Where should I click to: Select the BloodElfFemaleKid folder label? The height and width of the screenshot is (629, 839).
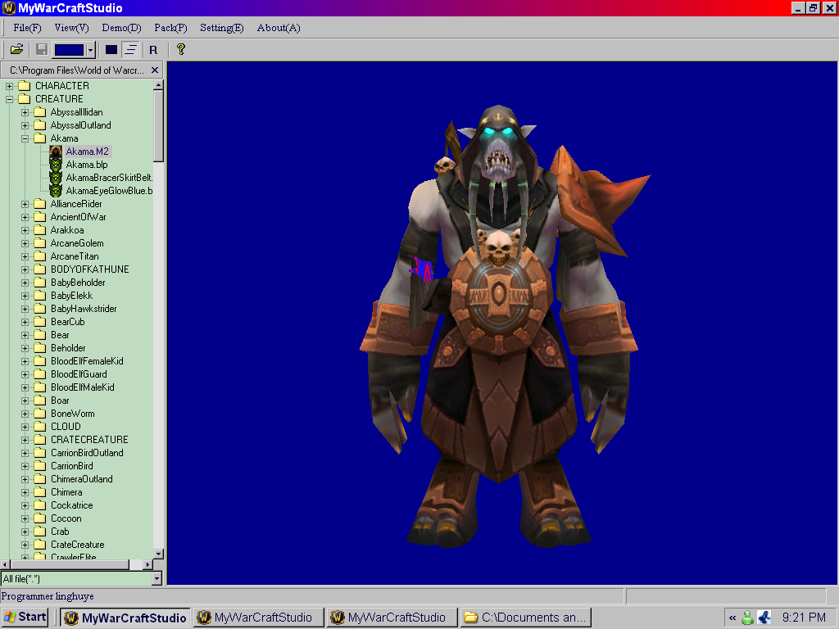point(87,361)
